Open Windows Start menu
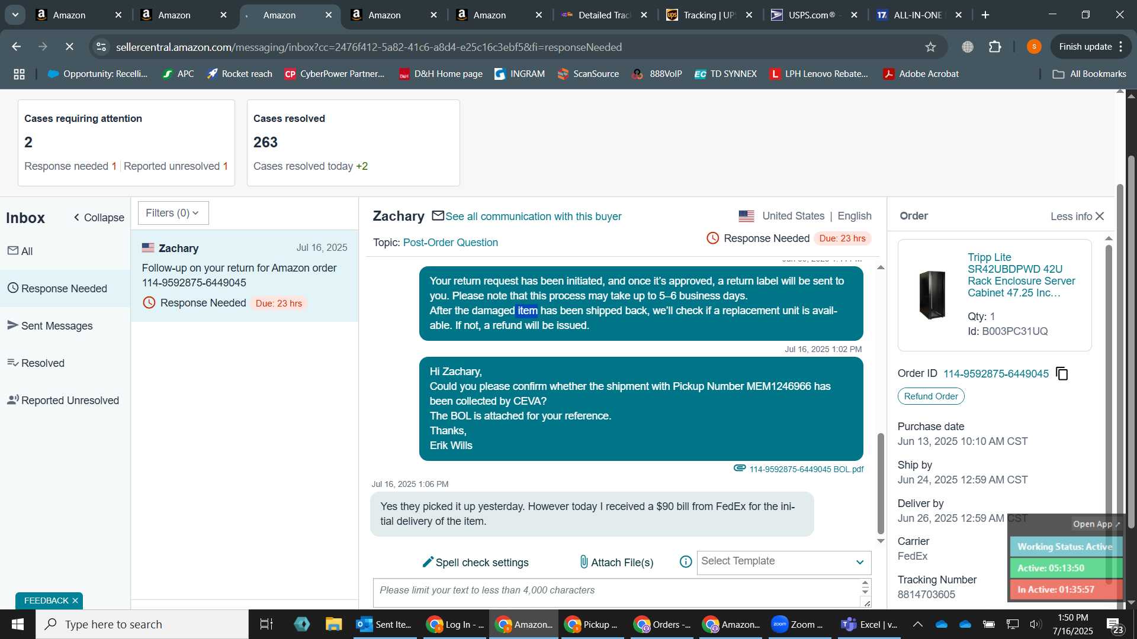The image size is (1137, 639). tap(17, 624)
